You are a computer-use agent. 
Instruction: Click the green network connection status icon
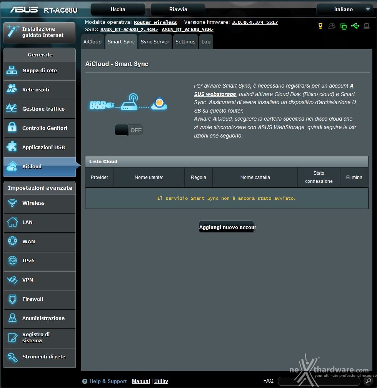click(343, 26)
